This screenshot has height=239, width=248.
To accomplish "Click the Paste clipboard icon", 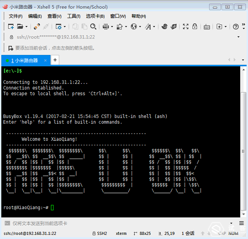I will (84, 27).
